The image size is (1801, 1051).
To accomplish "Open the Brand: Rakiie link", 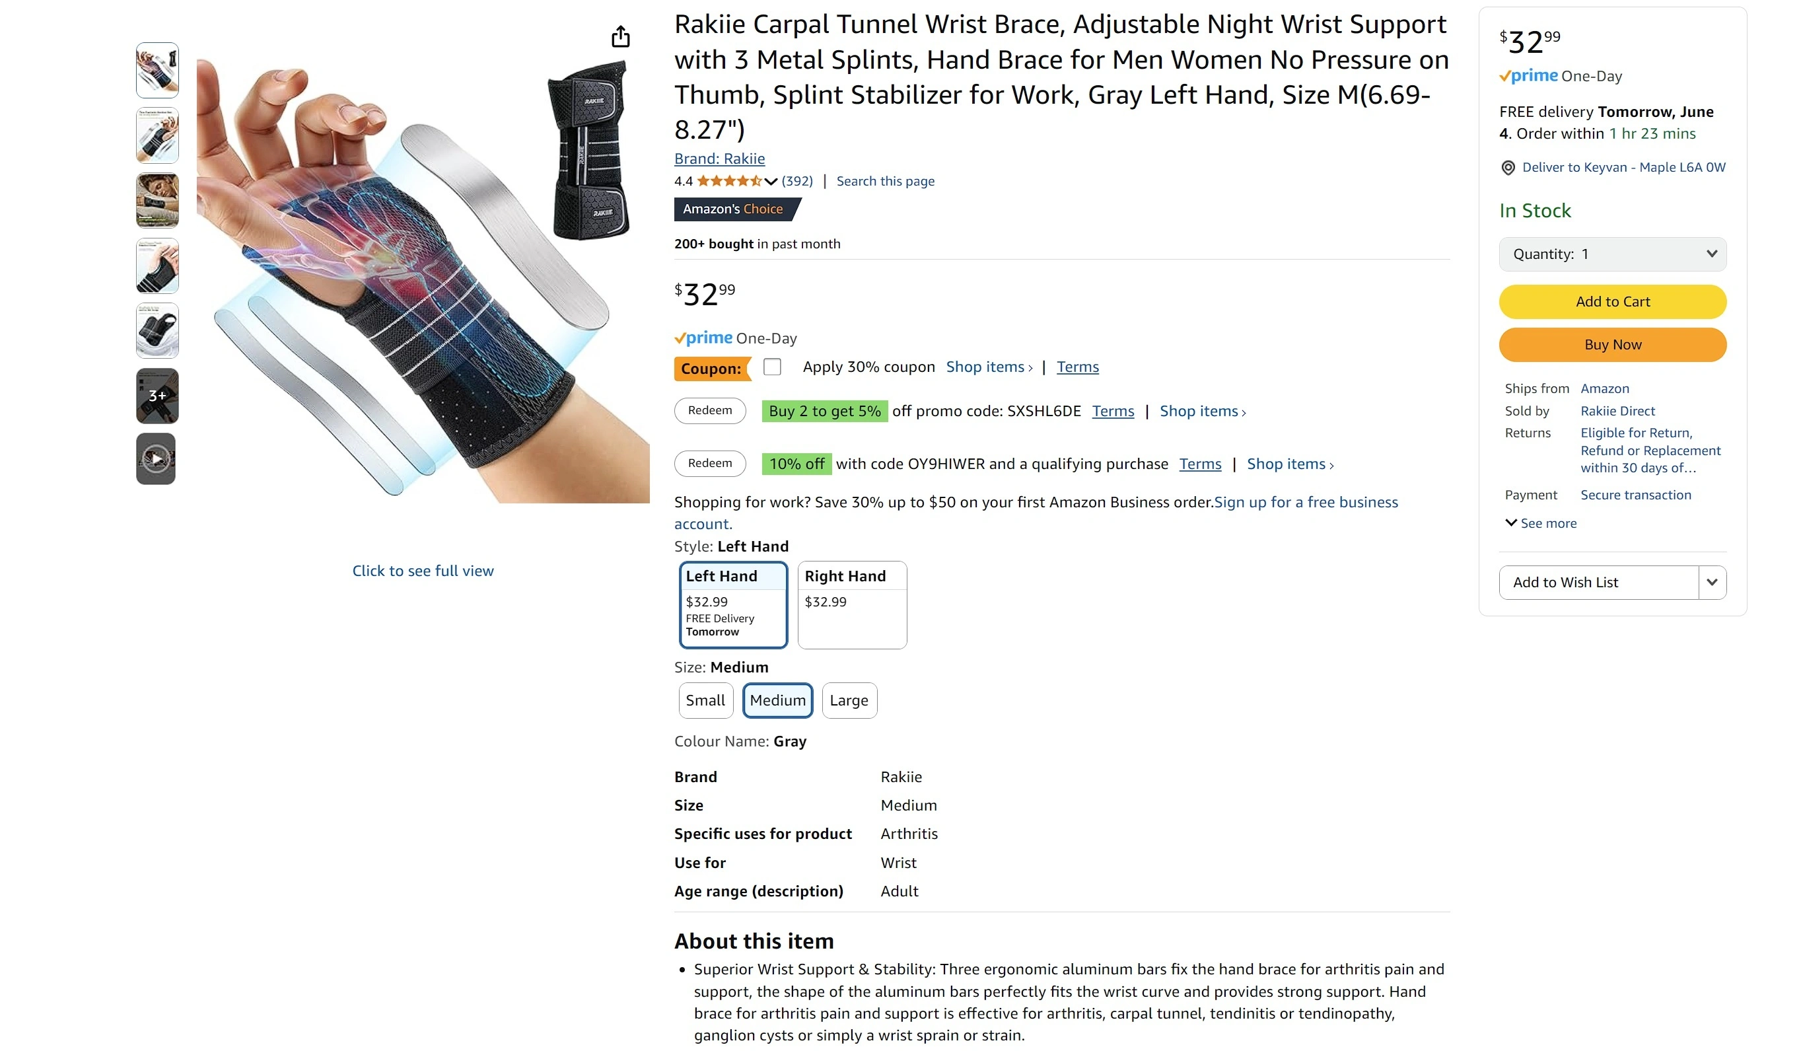I will point(719,159).
